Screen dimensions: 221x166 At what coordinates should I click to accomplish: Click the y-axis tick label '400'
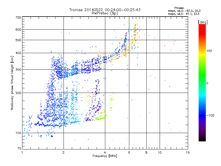click(x=18, y=53)
